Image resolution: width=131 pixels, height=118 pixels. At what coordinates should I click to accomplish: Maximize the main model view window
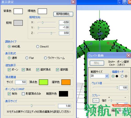tap(125, 2)
